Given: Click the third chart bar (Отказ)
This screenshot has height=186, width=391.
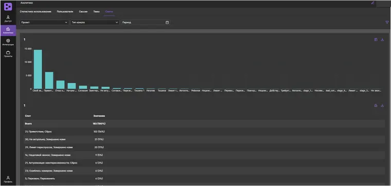Looking at the screenshot, I should 60,85.
